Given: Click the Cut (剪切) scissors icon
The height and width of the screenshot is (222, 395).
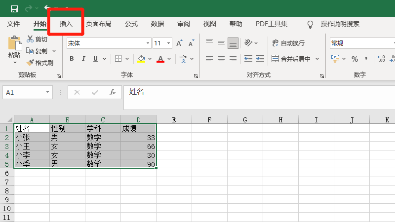Looking at the screenshot, I should click(31, 39).
